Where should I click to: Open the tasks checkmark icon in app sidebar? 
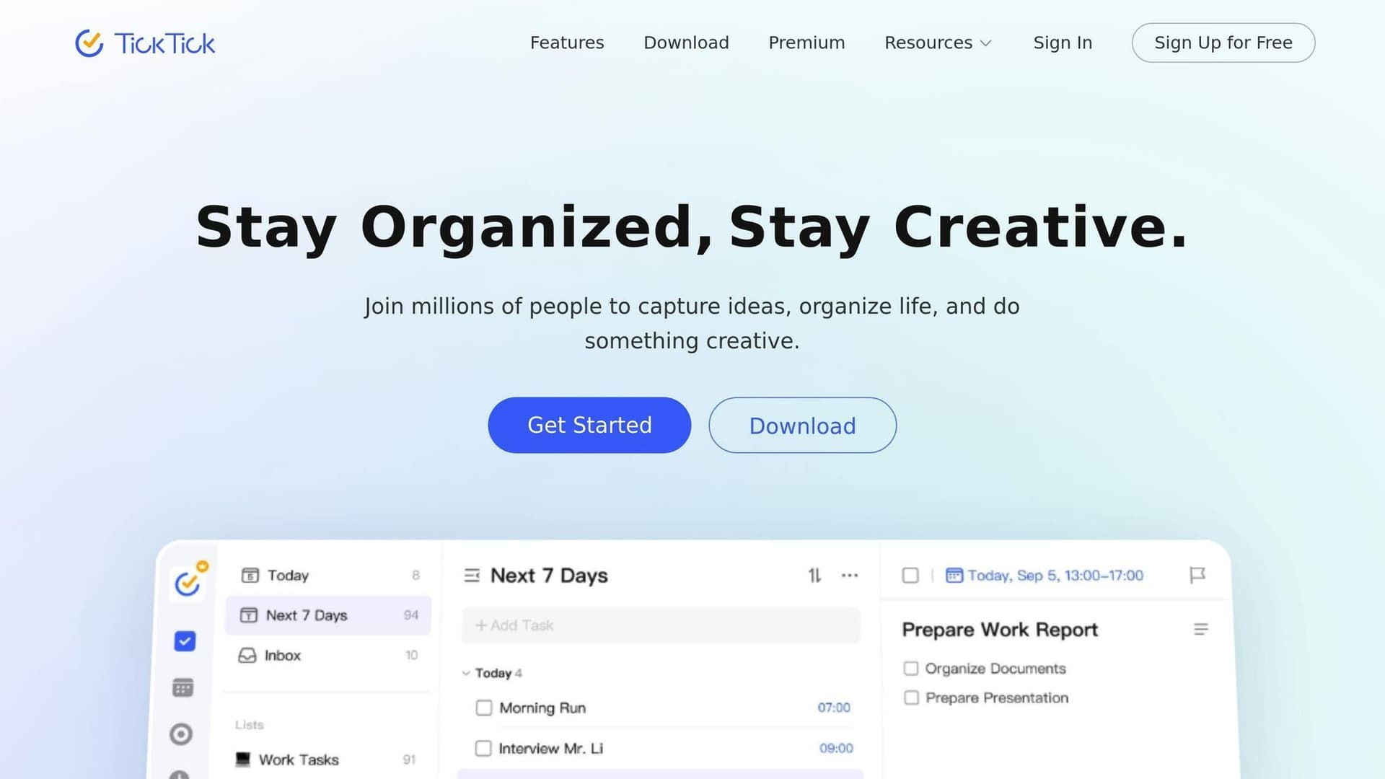(185, 641)
